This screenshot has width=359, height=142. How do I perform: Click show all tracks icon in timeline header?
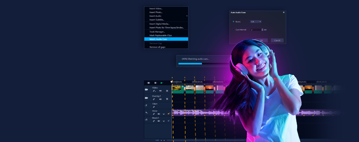tap(148, 83)
